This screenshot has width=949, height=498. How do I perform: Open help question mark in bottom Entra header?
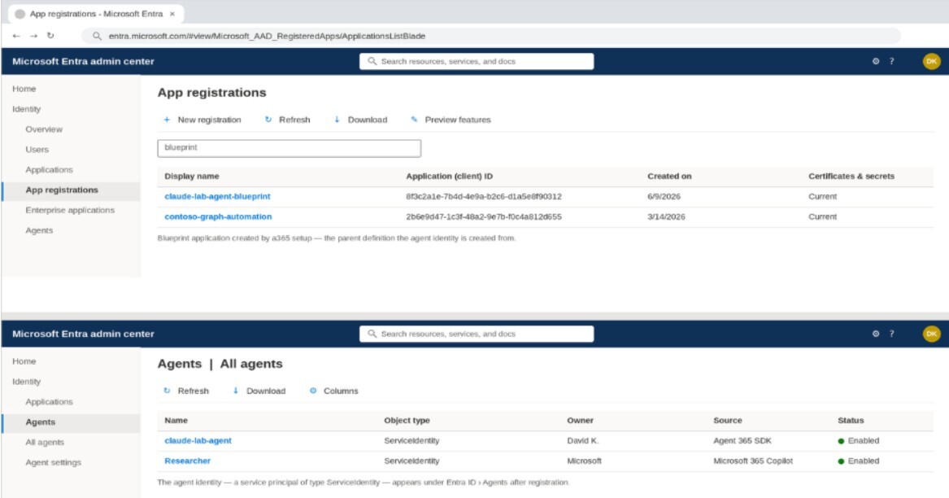[891, 334]
